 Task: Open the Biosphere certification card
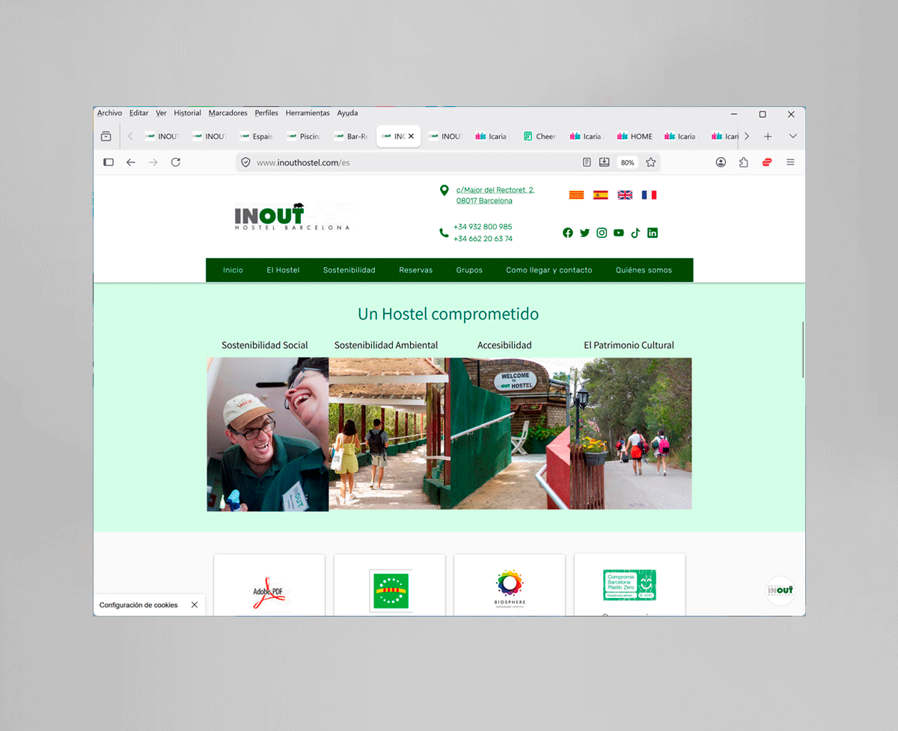510,585
